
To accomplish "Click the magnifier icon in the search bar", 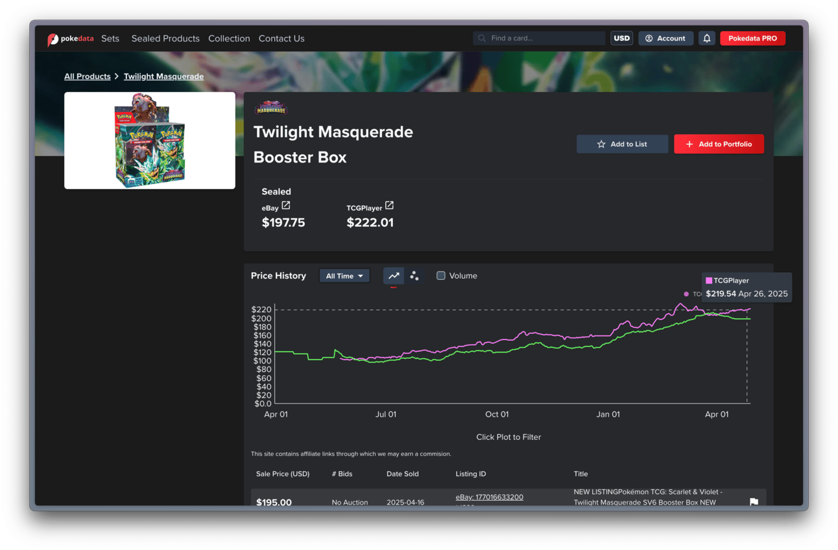I will 482,38.
